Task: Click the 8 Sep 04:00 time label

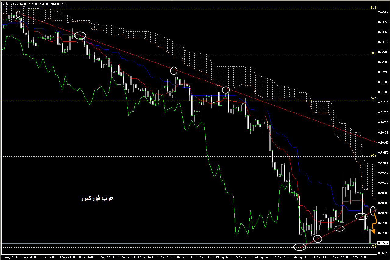Action: (x=87, y=257)
